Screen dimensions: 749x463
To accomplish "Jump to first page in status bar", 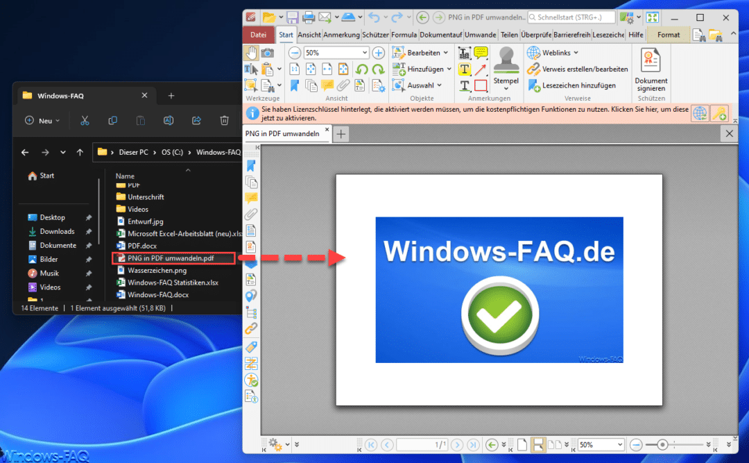I will [370, 445].
